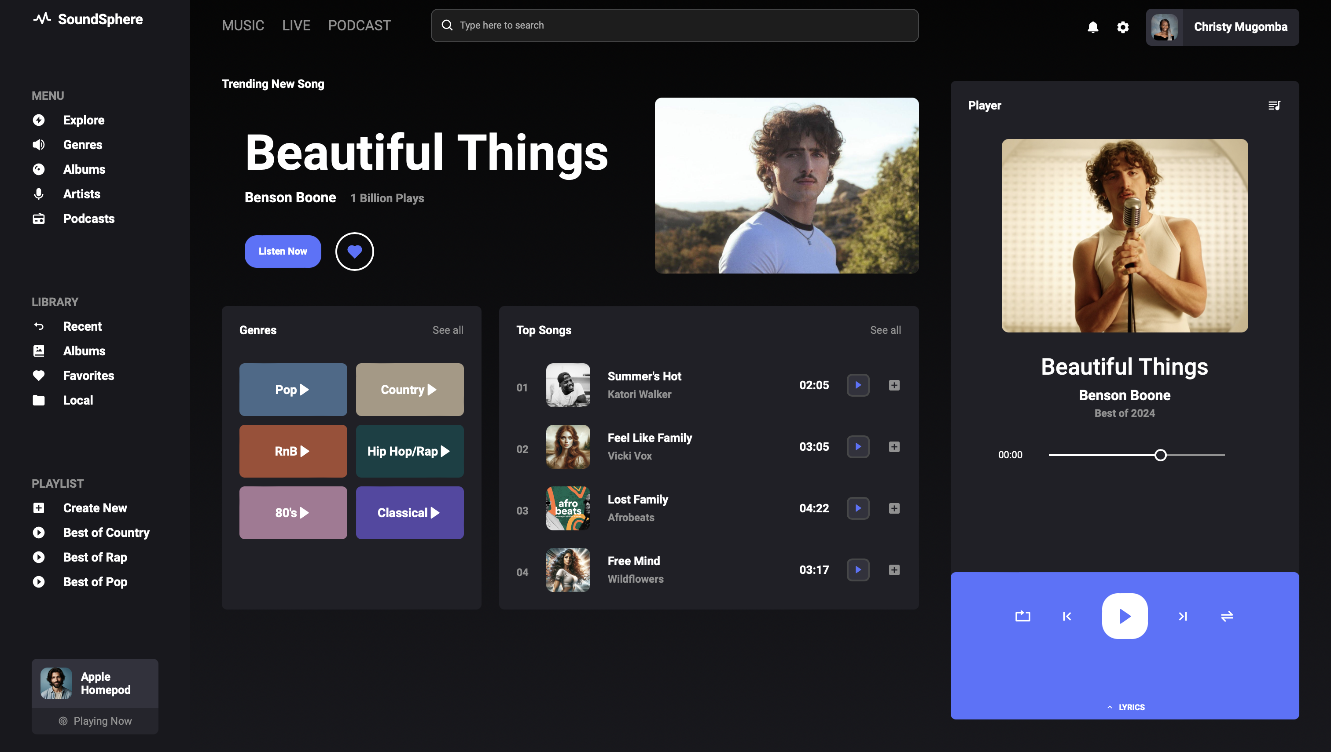Go to the previous track
Viewport: 1331px width, 752px height.
click(x=1067, y=616)
